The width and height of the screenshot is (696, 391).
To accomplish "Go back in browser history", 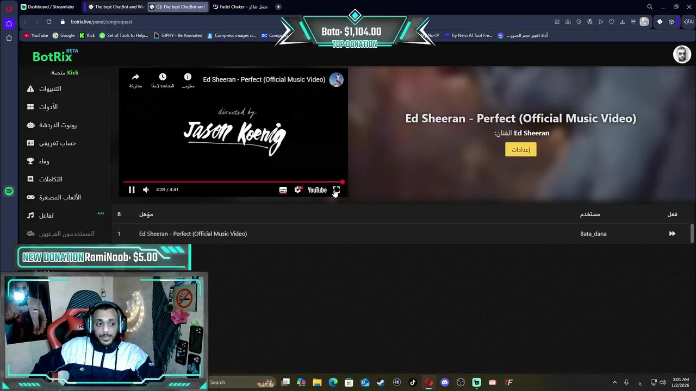I will [x=25, y=22].
